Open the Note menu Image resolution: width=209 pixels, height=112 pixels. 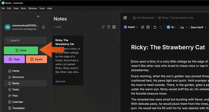(23, 9)
